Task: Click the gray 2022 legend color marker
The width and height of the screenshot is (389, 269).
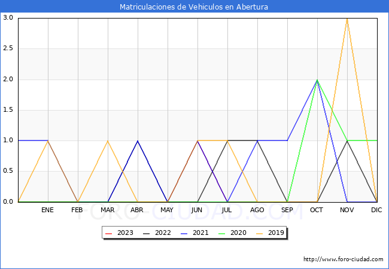Action: click(x=147, y=233)
